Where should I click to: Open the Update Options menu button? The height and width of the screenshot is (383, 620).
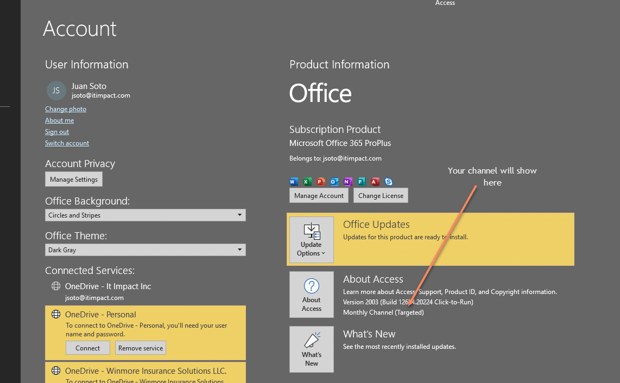[x=312, y=240]
